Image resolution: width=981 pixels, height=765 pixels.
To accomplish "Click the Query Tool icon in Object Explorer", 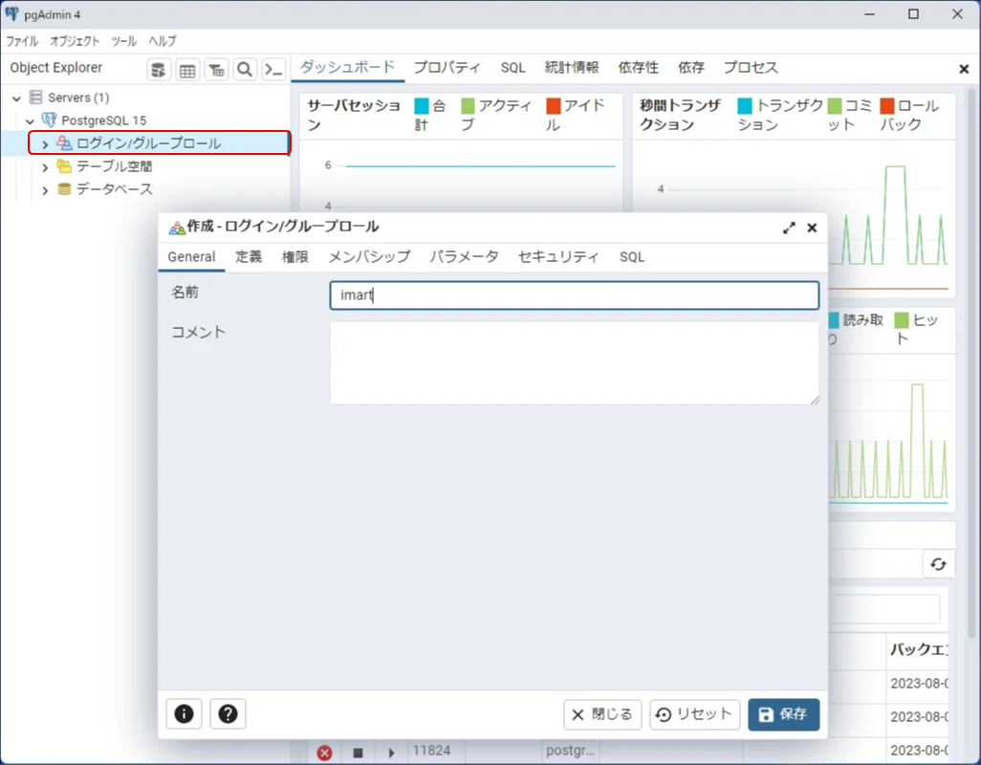I will tap(159, 70).
